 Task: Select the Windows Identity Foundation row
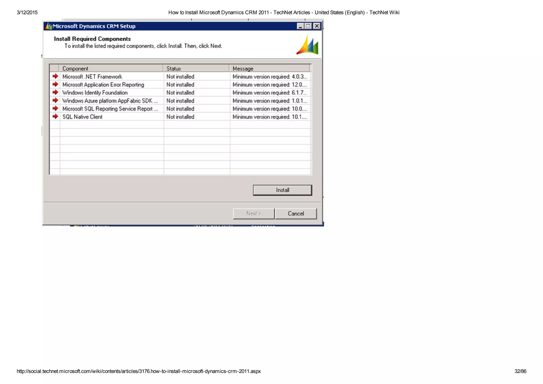click(x=180, y=93)
